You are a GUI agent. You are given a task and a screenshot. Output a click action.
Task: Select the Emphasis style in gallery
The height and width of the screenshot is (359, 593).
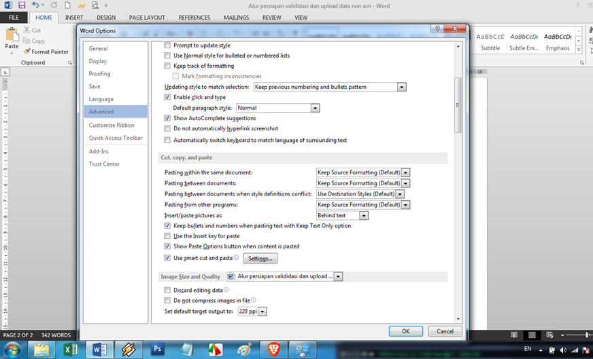tap(558, 42)
